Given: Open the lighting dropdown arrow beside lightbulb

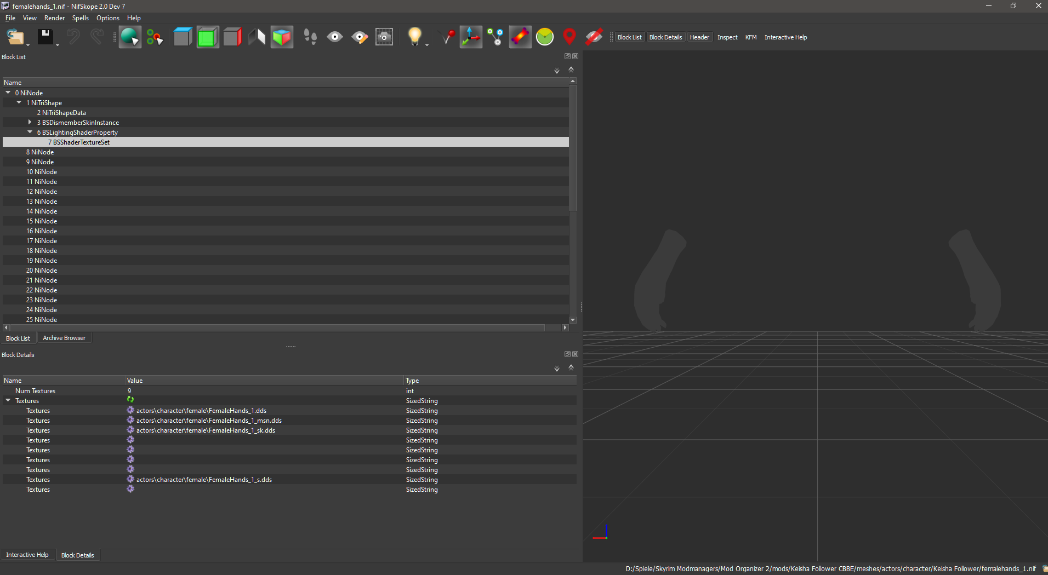Looking at the screenshot, I should click(427, 45).
